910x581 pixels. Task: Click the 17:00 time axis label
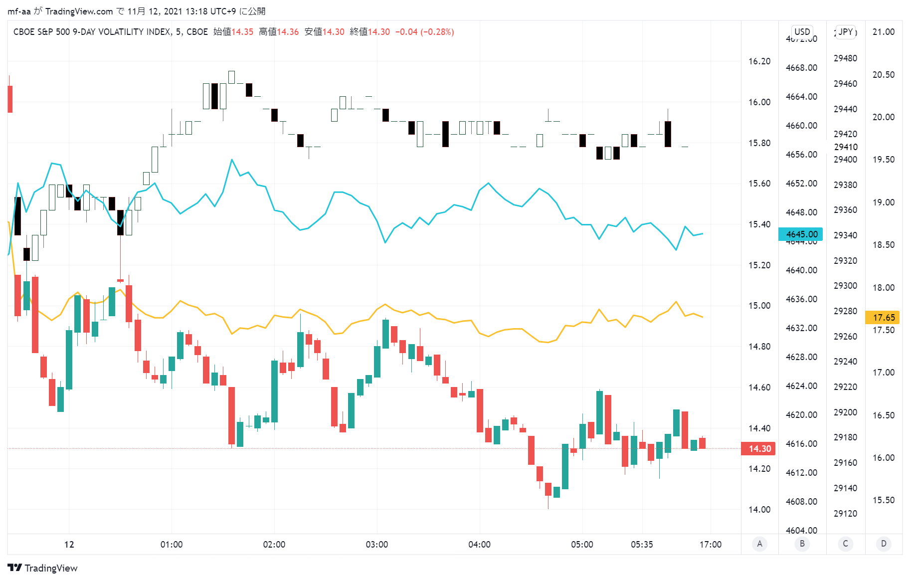coord(711,544)
